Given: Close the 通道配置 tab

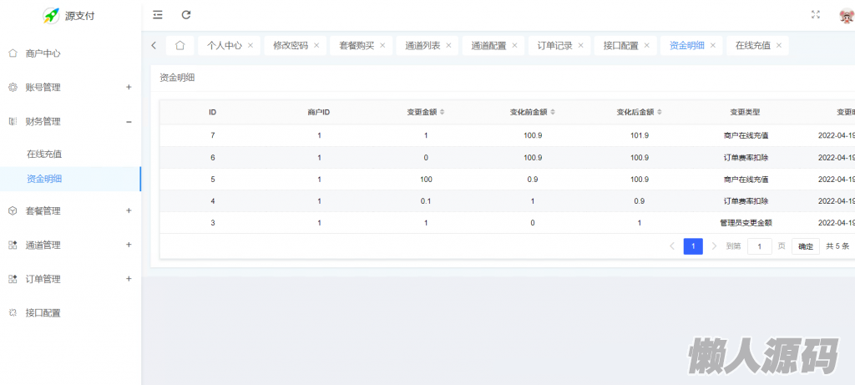Looking at the screenshot, I should point(514,45).
